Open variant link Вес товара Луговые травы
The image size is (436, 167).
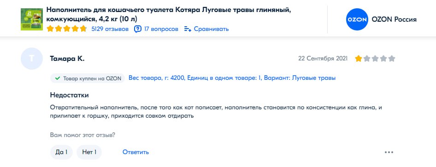click(x=232, y=78)
